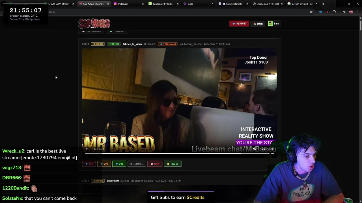Image resolution: width=362 pixels, height=203 pixels.
Task: Close the peysoh arrested tab
Action: click(x=316, y=4)
